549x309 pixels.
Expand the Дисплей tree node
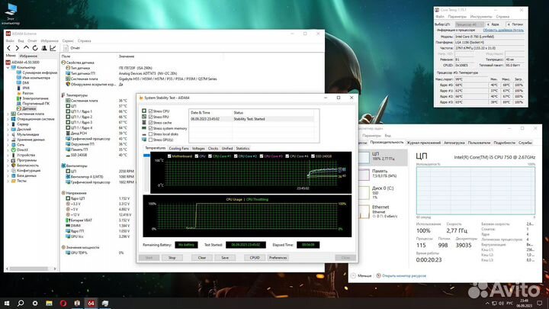pos(8,129)
